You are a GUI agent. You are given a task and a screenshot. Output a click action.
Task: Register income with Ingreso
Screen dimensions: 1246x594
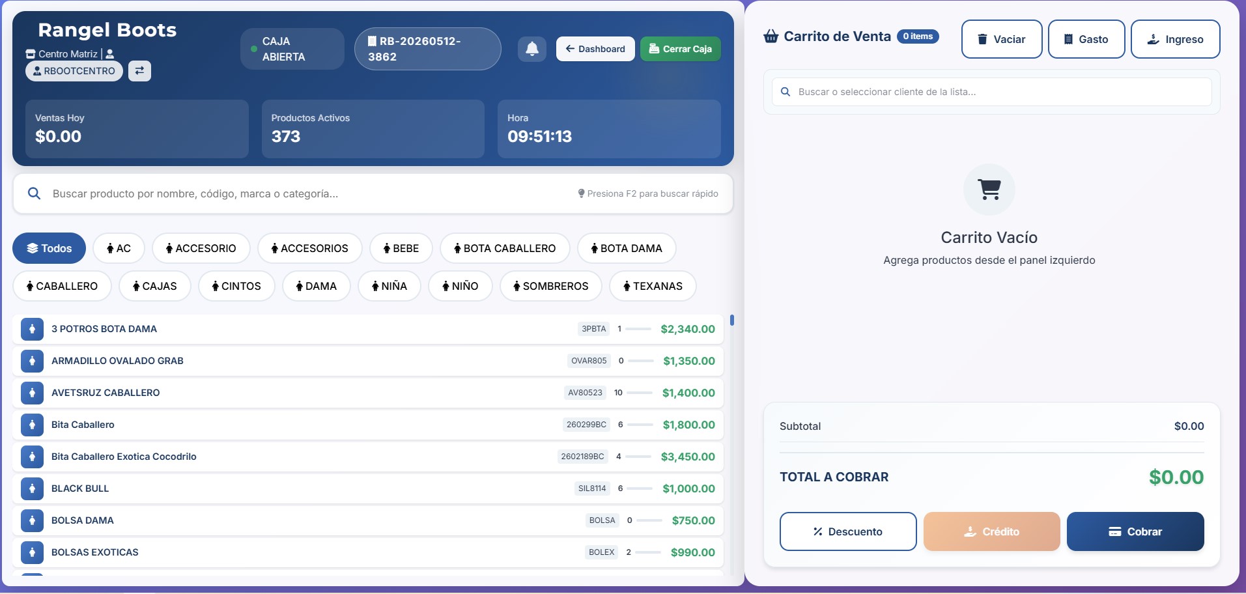point(1176,39)
